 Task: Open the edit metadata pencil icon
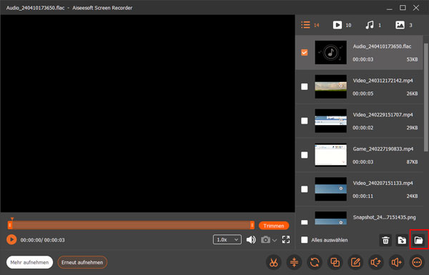pyautogui.click(x=355, y=262)
